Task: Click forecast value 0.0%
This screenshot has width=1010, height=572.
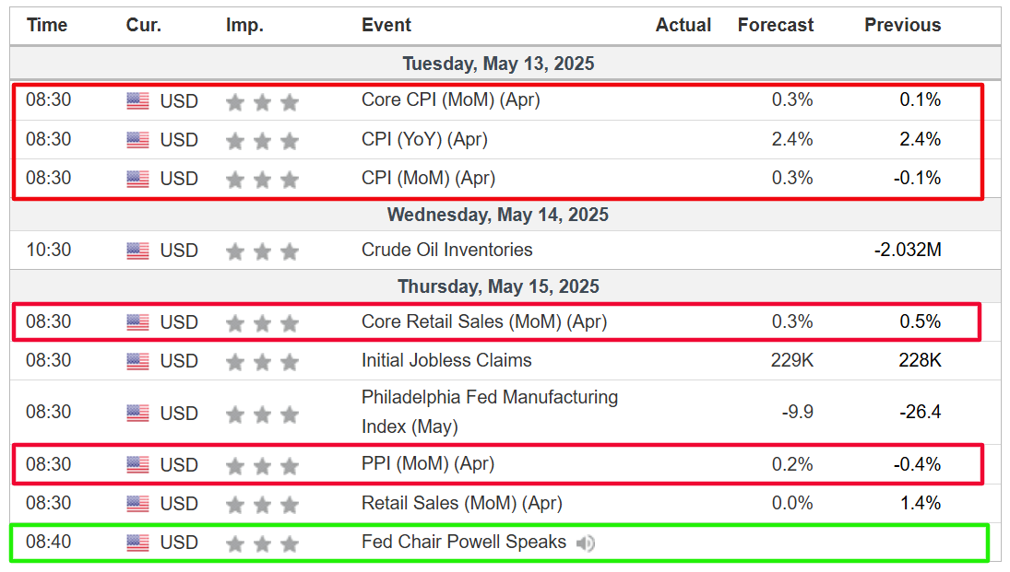Action: coord(792,504)
